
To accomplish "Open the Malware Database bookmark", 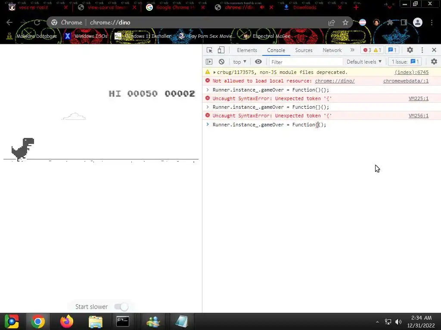I will coord(31,36).
